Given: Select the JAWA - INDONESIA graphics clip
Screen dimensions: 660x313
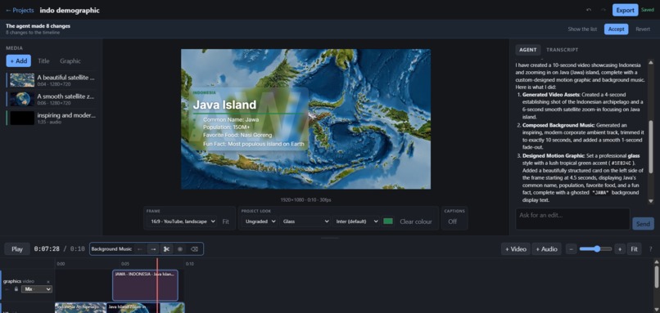Looking at the screenshot, I should [145, 285].
